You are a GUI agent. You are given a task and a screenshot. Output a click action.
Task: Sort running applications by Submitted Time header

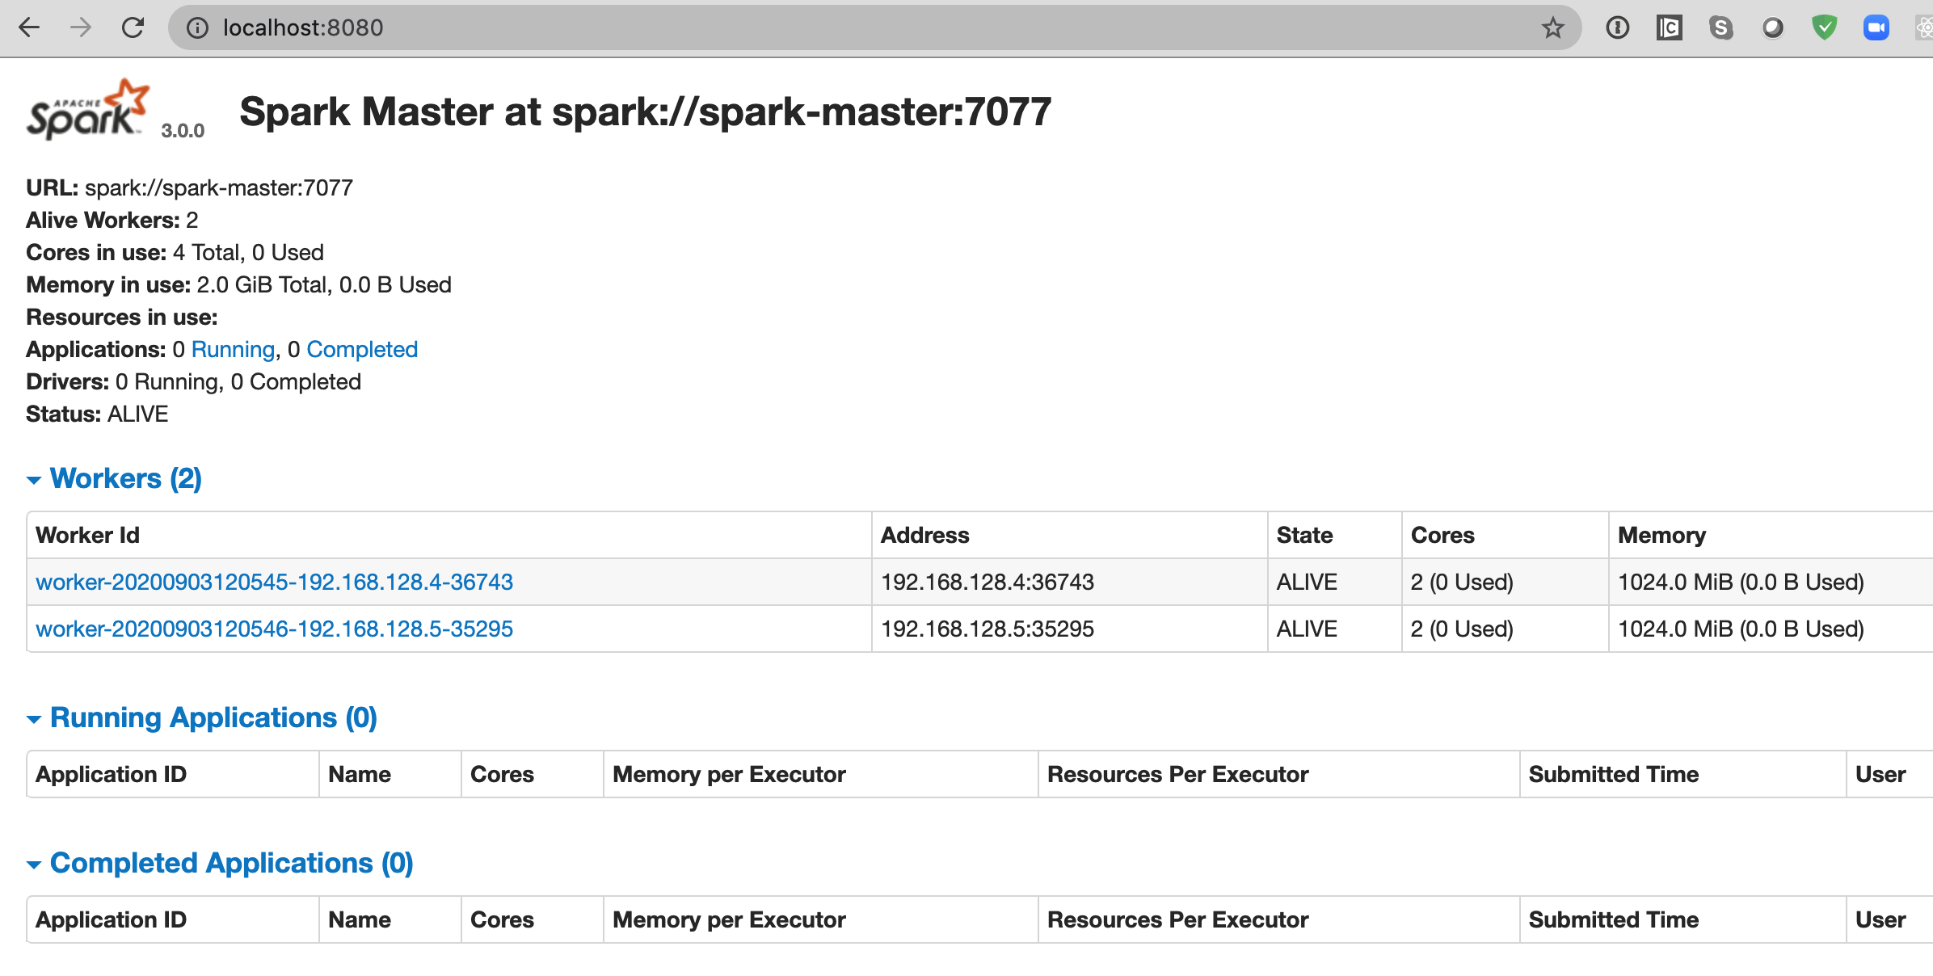pos(1613,774)
